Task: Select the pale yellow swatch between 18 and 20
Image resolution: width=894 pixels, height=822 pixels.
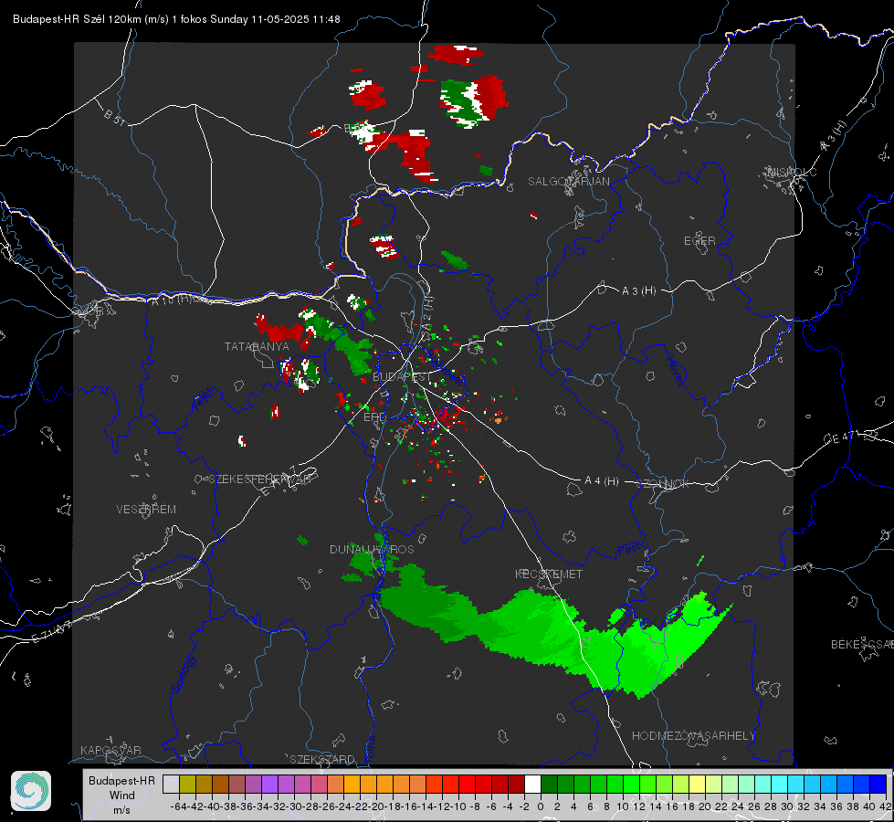Action: click(x=698, y=785)
